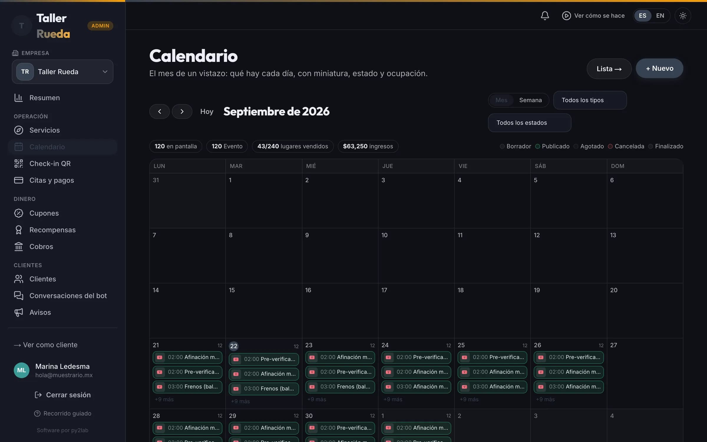Go to Recompensas
Screen dimensions: 707x442
(62, 230)
